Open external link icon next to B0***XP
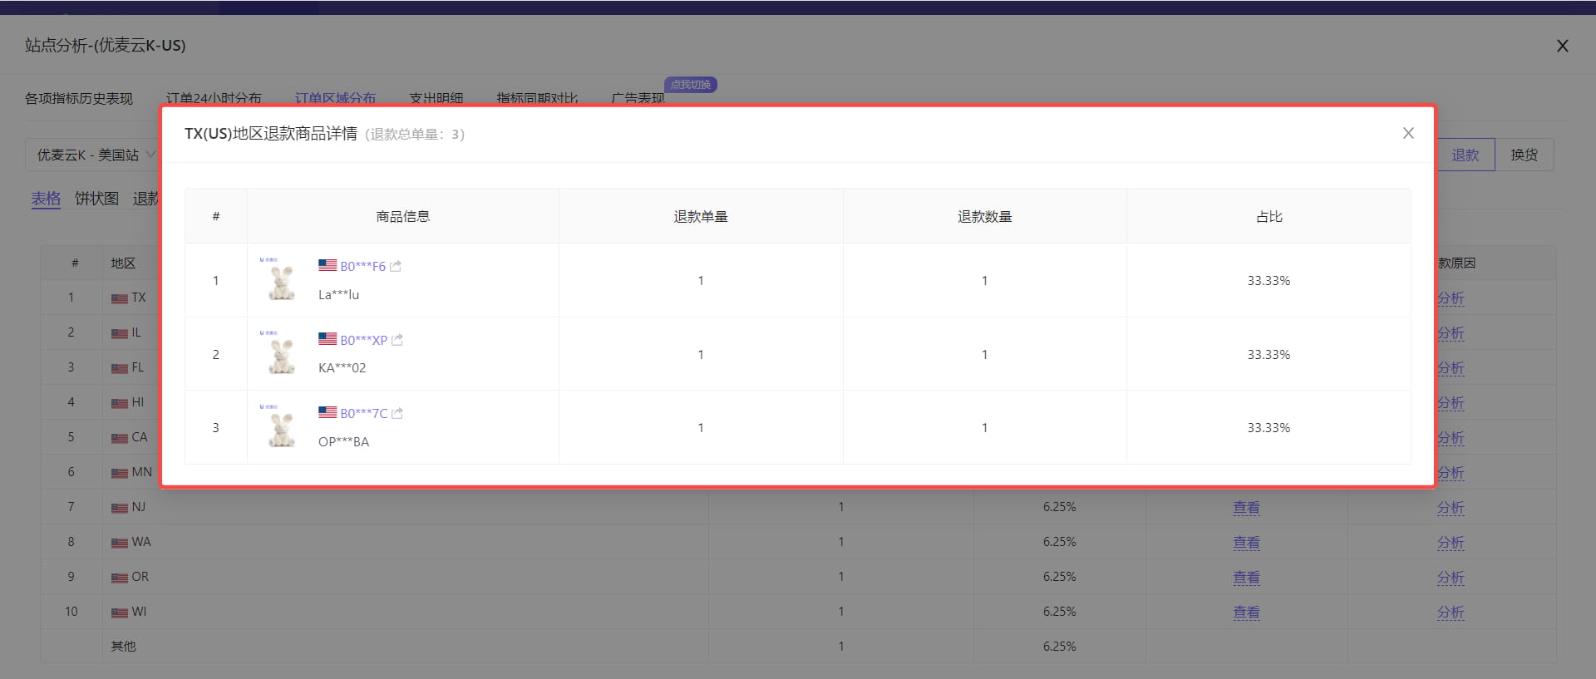This screenshot has height=679, width=1596. 397,340
